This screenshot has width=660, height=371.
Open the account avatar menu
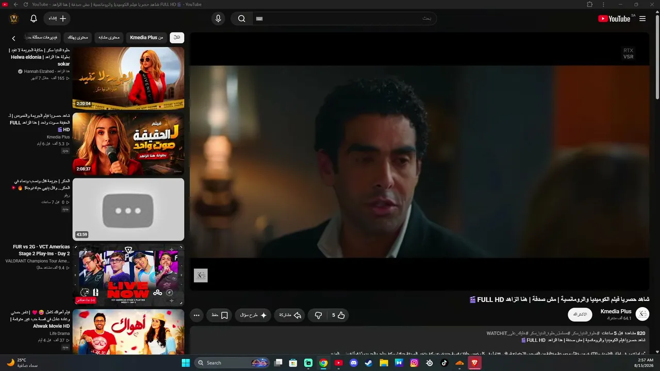pyautogui.click(x=14, y=19)
